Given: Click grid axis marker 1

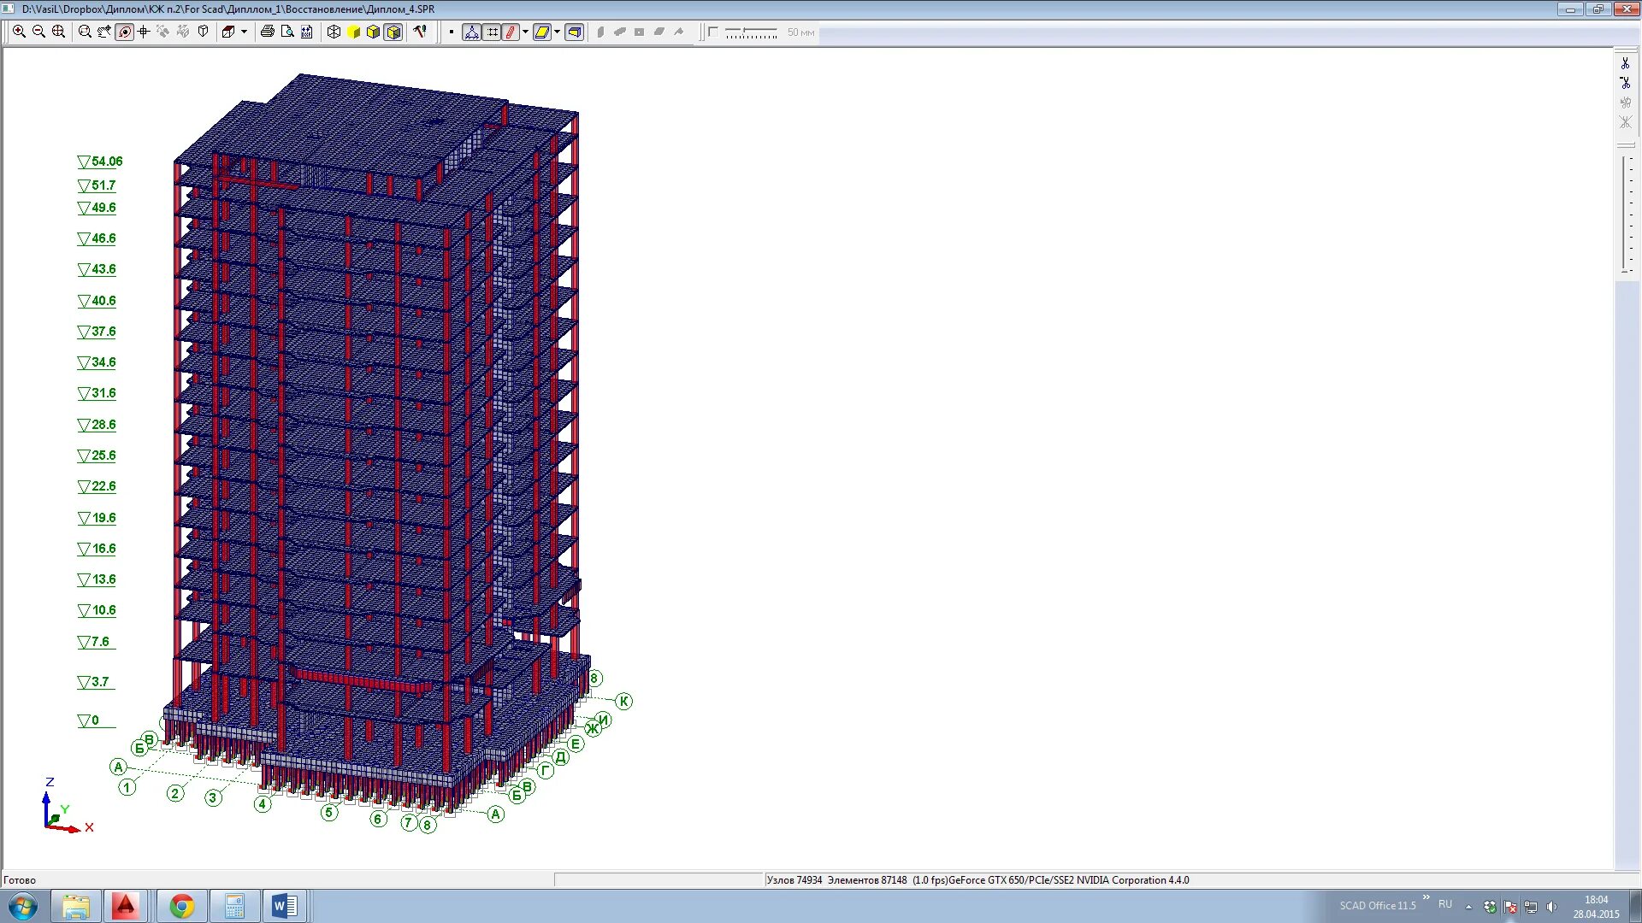Looking at the screenshot, I should tap(127, 787).
